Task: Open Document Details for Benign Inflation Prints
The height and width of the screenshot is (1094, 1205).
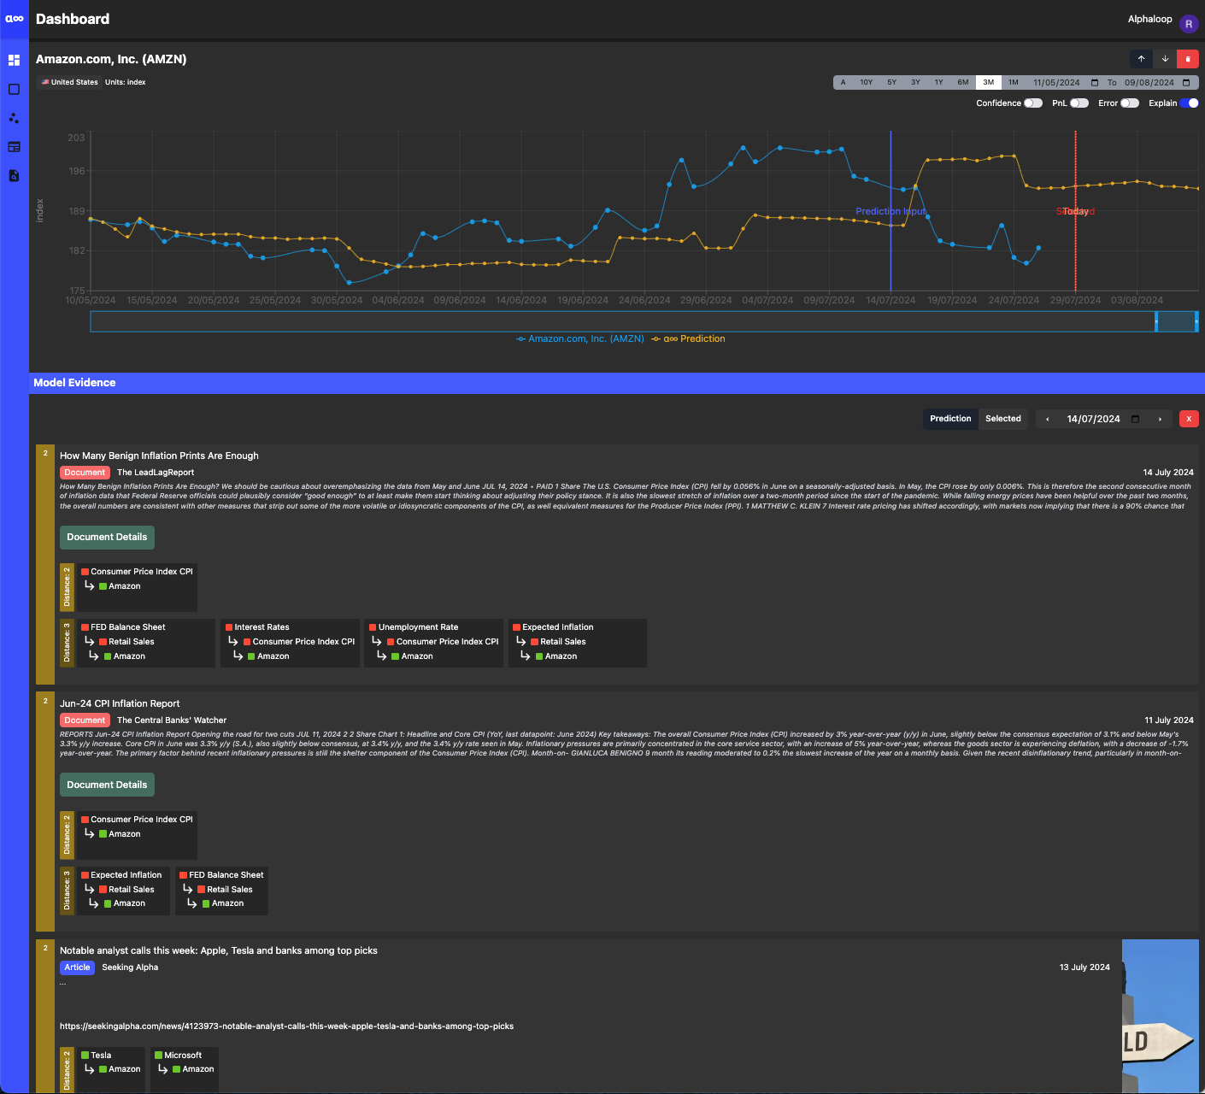Action: (x=107, y=538)
